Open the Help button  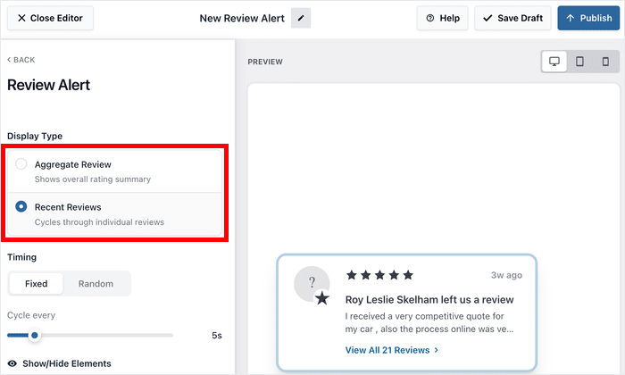click(443, 18)
